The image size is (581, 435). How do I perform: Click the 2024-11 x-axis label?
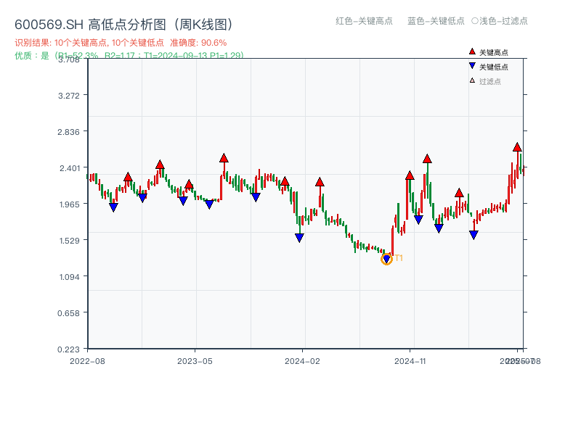pyautogui.click(x=410, y=361)
